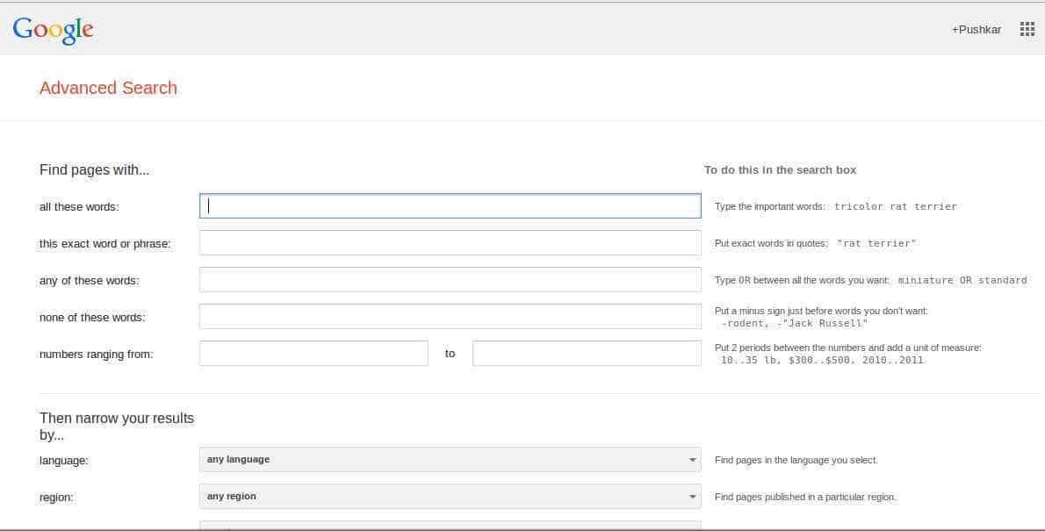The image size is (1045, 531).
Task: Click the 'Put exact words in quotes:' hint
Action: coord(771,244)
